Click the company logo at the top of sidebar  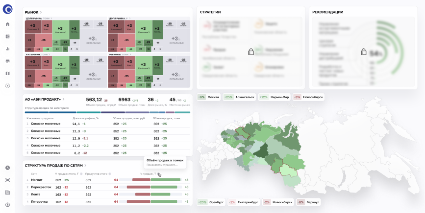click(x=7, y=10)
